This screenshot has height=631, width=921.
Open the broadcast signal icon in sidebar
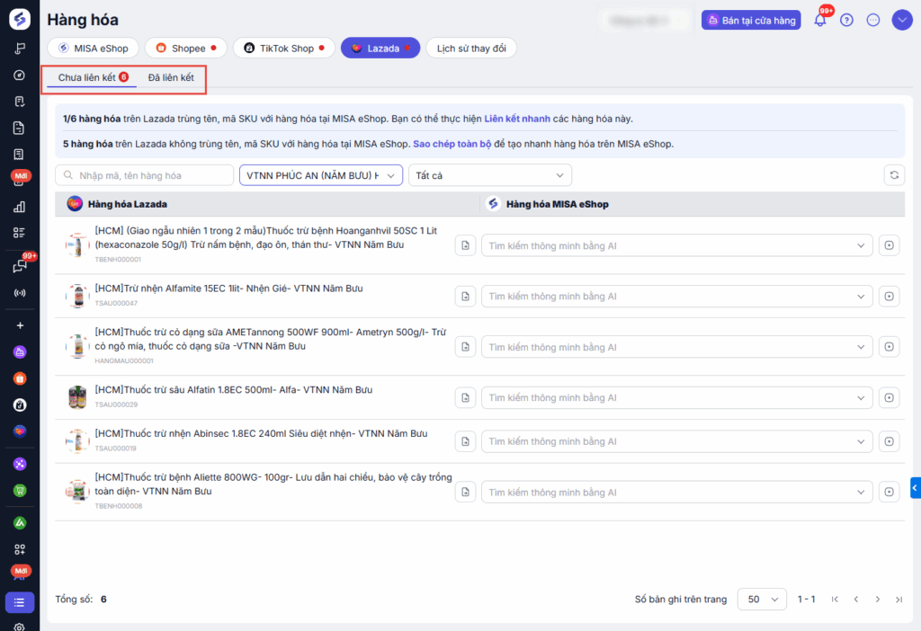[x=20, y=293]
